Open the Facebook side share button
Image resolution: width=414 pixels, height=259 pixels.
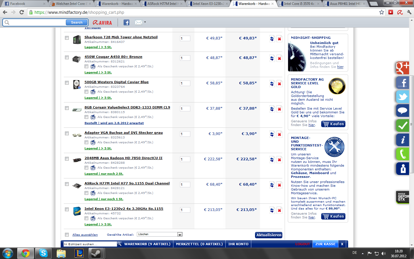pyautogui.click(x=402, y=83)
